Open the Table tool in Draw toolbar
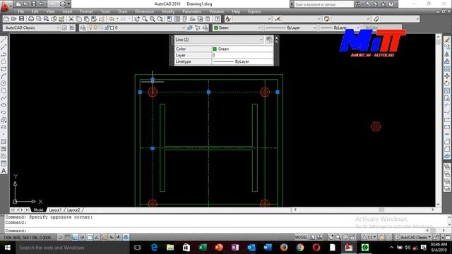 pos(4,163)
